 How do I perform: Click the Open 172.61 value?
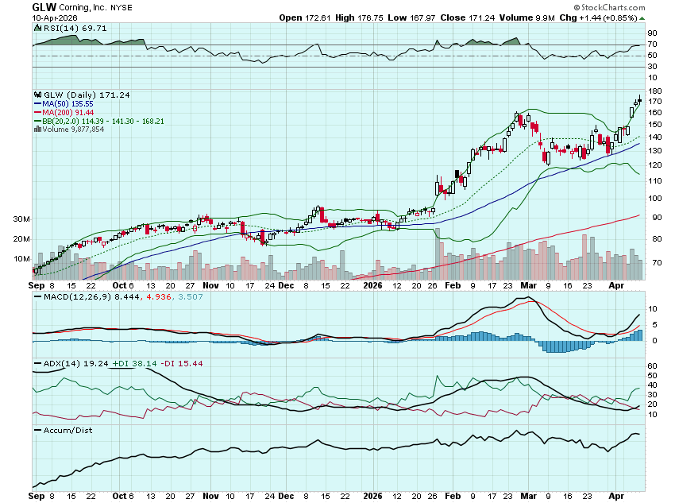tap(305, 18)
